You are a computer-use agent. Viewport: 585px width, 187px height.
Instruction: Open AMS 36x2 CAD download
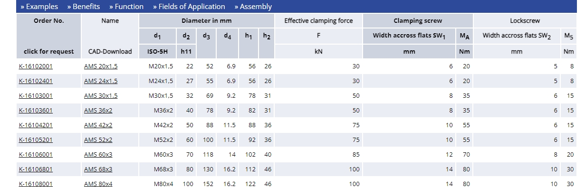tap(98, 110)
